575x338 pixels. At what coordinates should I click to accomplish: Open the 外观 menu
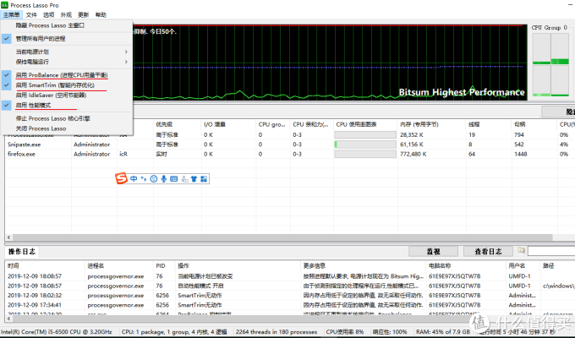[x=66, y=14]
